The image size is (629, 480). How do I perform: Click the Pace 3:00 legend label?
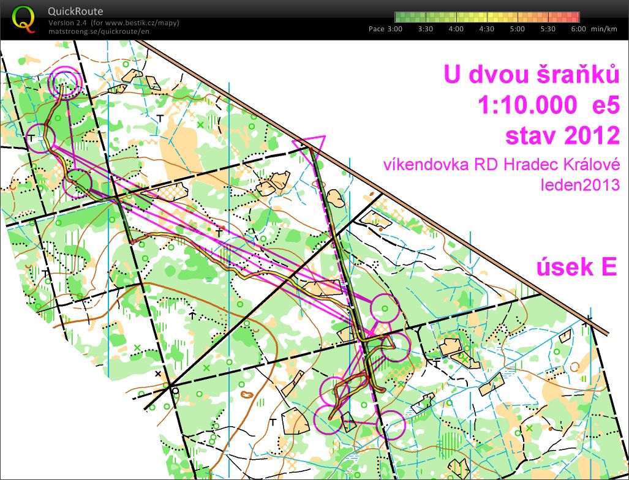385,29
